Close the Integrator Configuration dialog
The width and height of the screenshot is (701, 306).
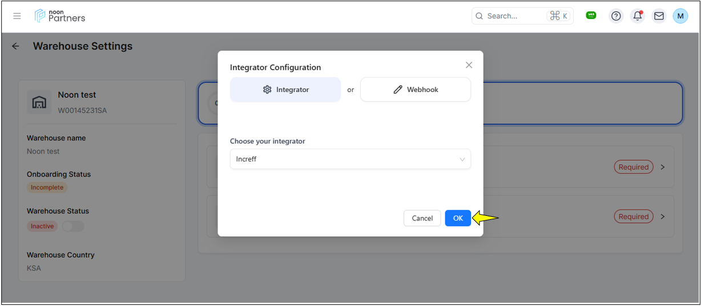pyautogui.click(x=469, y=65)
